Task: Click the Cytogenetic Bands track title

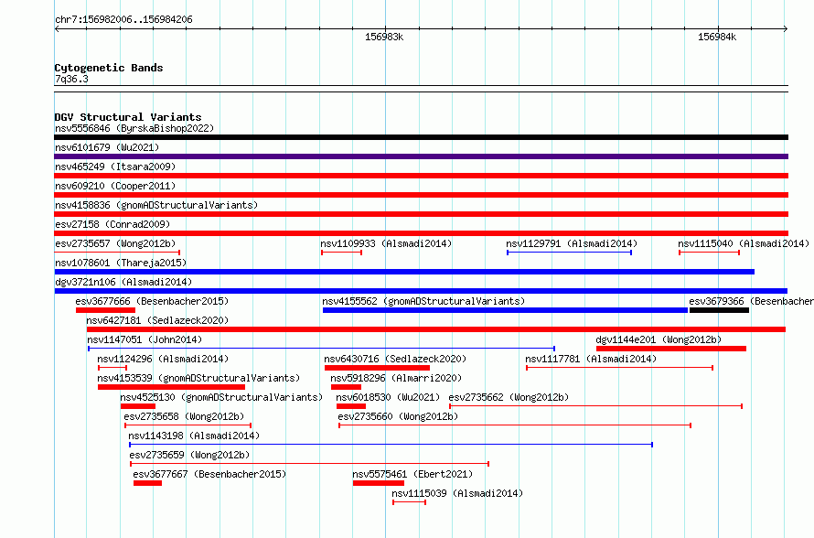Action: (109, 68)
